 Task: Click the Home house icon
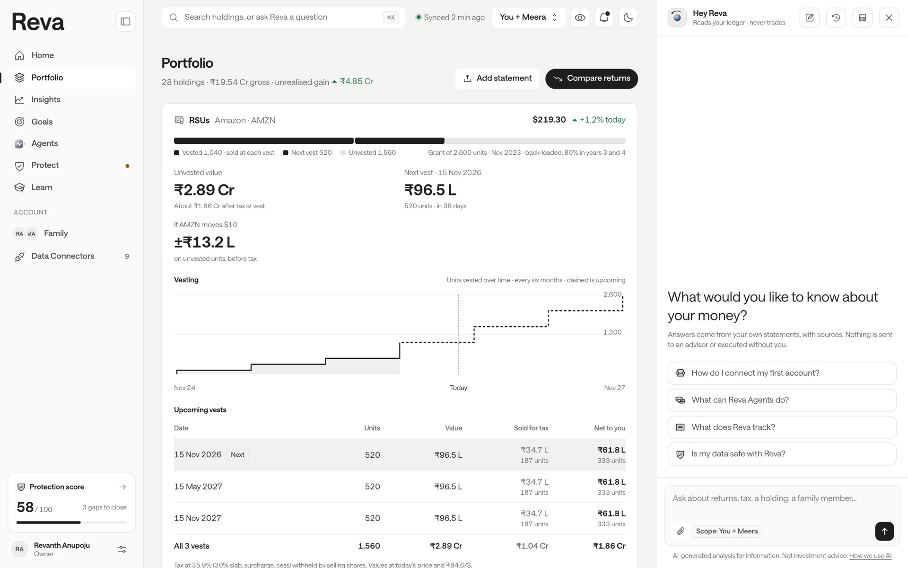click(x=19, y=55)
